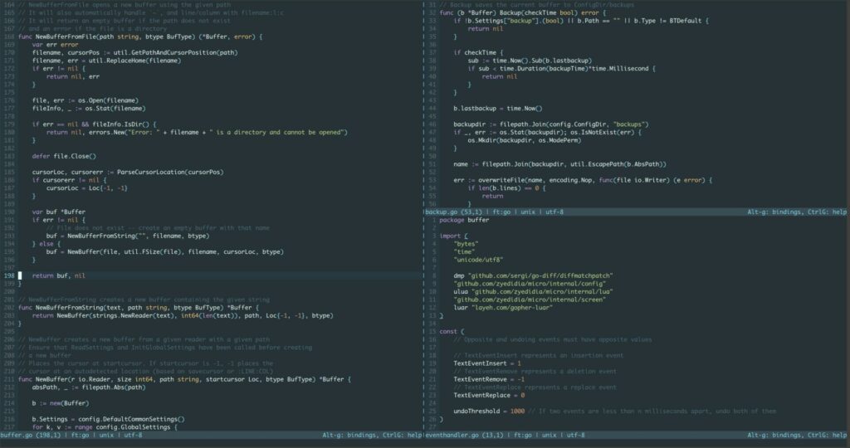Click the highlighted 'return buf, nil' line
This screenshot has height=448, width=850.
click(59, 275)
